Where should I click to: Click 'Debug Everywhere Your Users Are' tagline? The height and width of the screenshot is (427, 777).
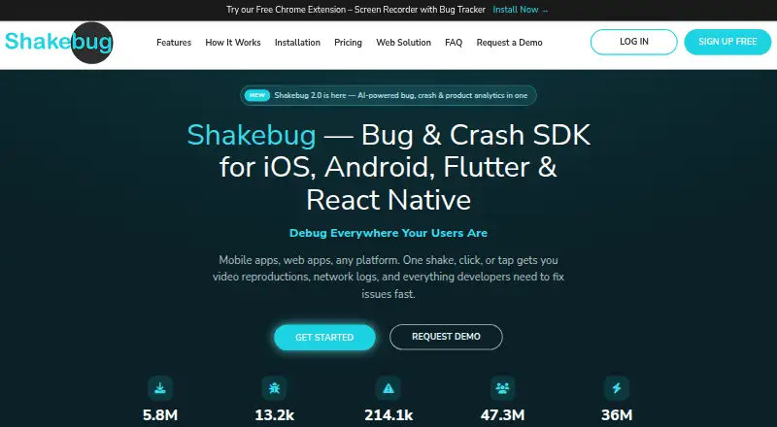click(388, 233)
